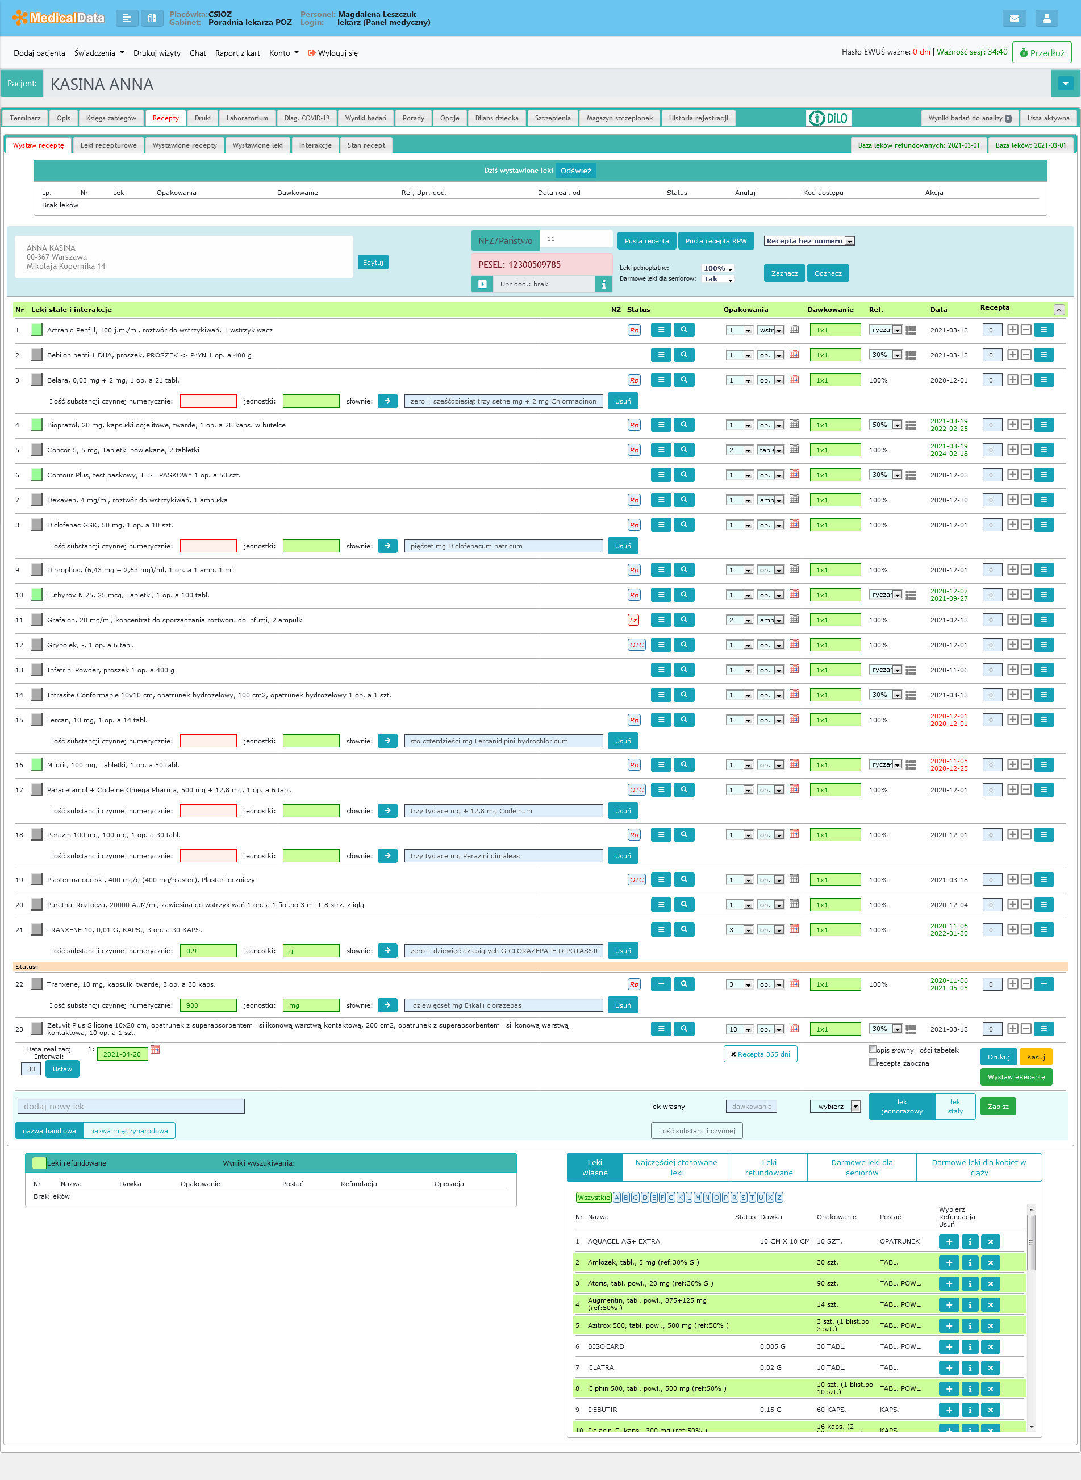The image size is (1081, 1480).
Task: Open calendar icon beside Data realizacji date
Action: (x=155, y=1050)
